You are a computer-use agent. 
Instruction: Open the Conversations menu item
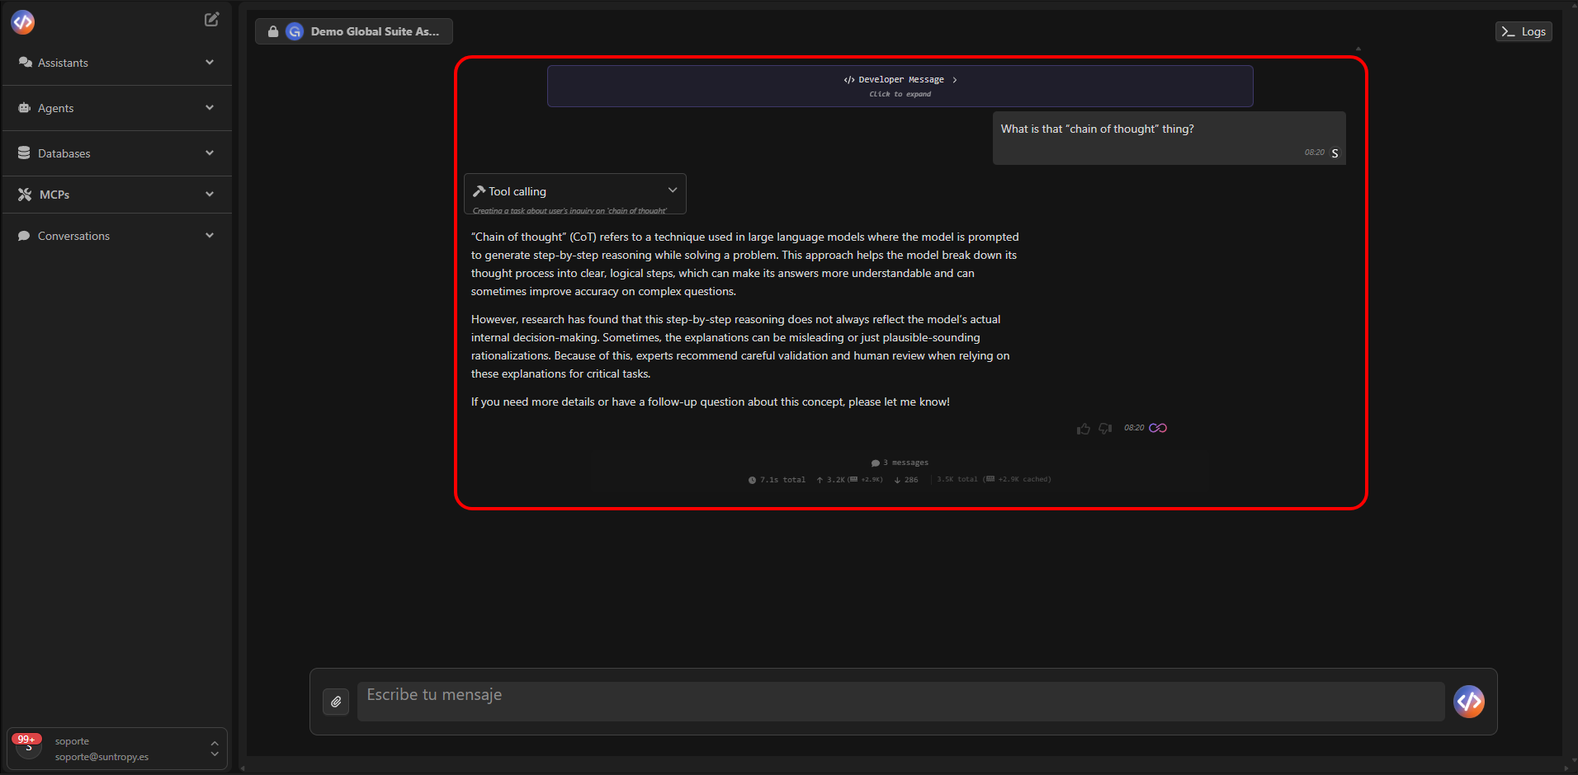(x=116, y=236)
